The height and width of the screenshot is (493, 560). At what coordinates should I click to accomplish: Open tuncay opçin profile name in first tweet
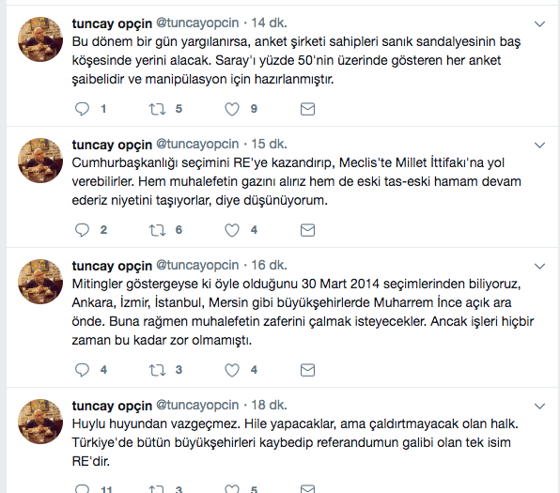click(112, 23)
